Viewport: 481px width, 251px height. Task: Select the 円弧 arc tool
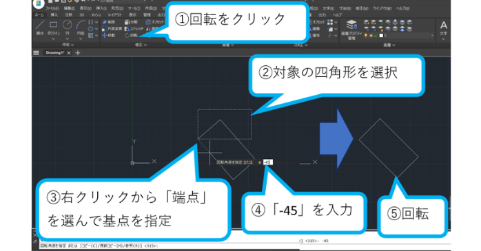[81, 27]
